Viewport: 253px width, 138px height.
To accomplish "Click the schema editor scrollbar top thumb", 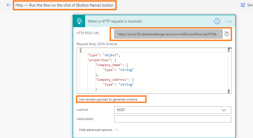I will (229, 50).
